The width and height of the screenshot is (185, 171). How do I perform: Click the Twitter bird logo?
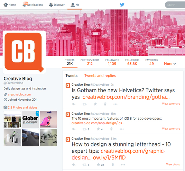pyautogui.click(x=122, y=5)
